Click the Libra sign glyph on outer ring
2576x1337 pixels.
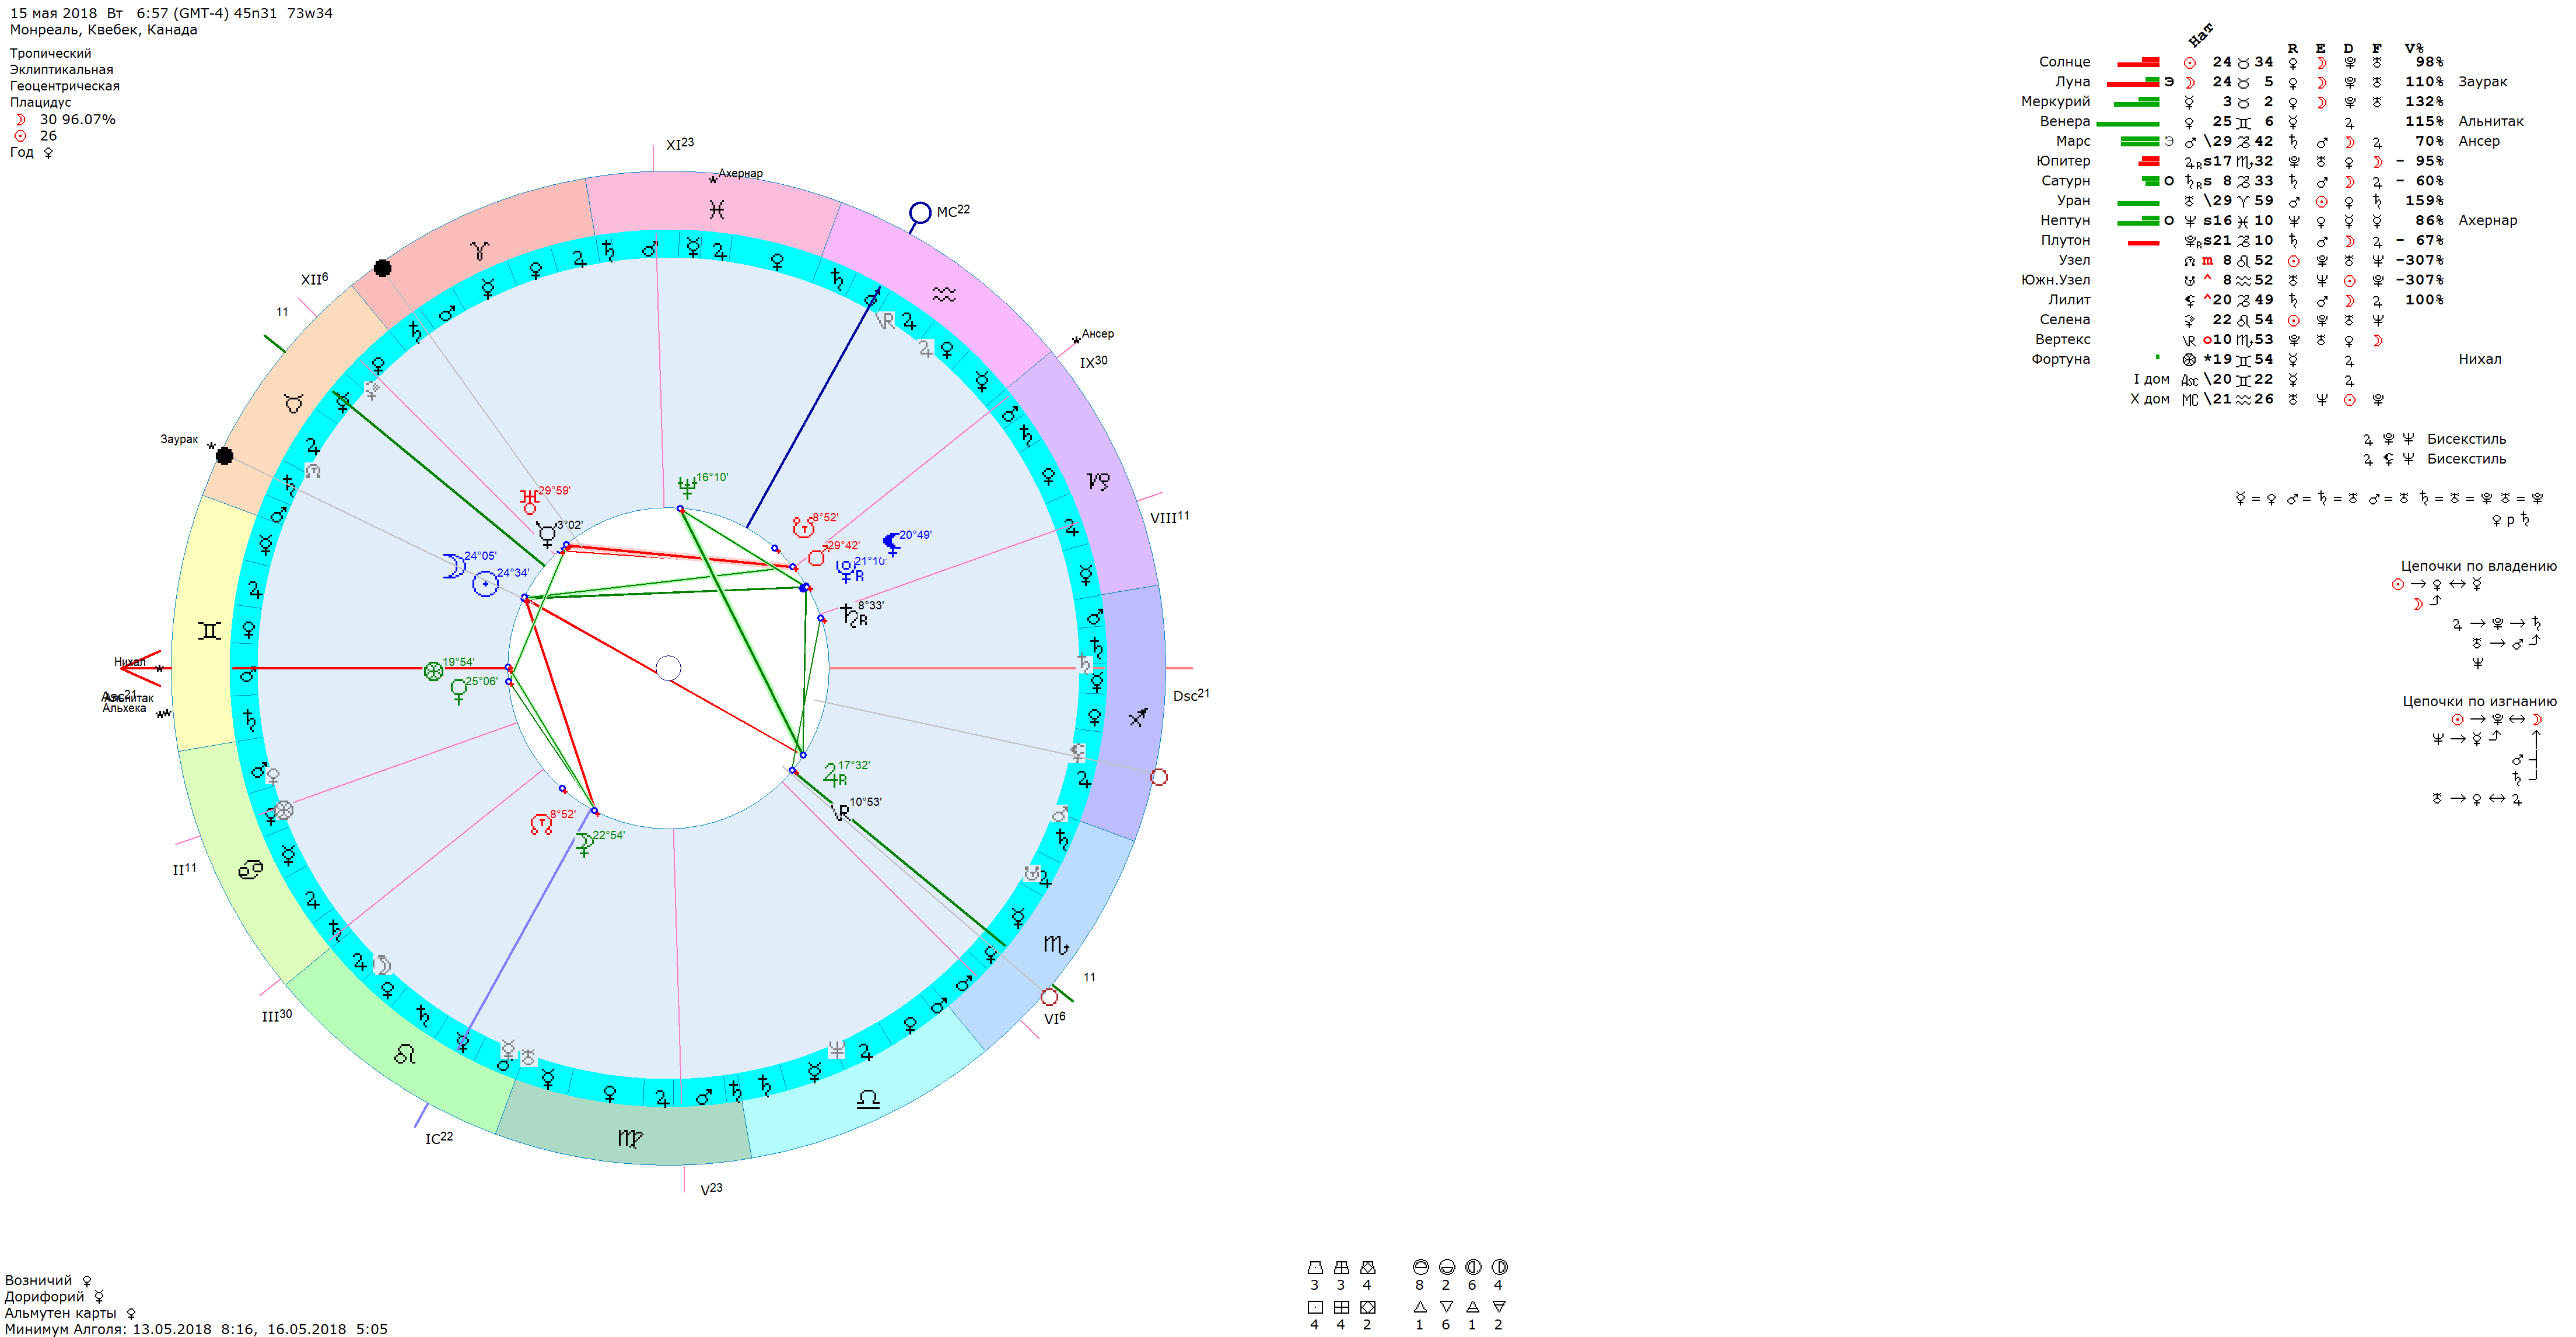point(868,1099)
